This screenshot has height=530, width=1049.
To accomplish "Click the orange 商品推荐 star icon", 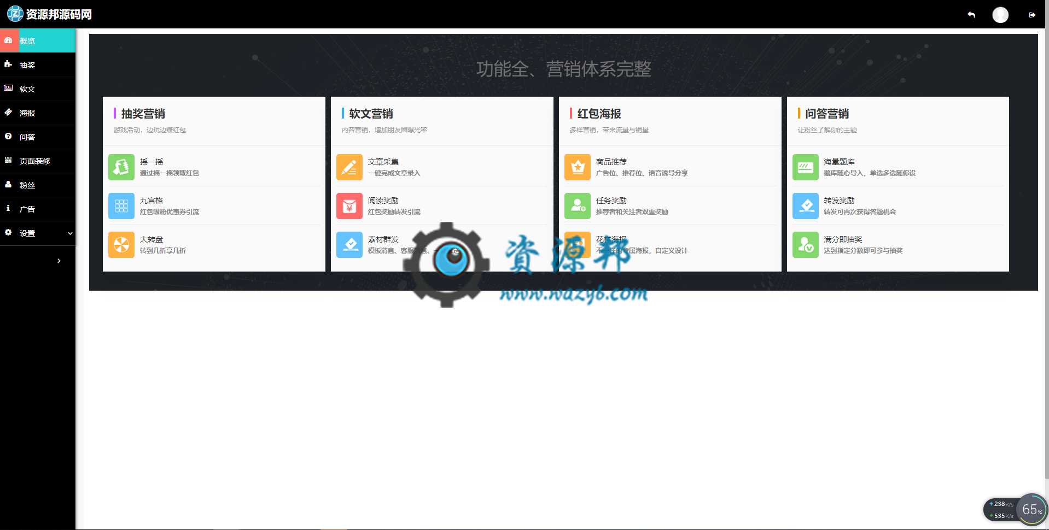I will 578,167.
